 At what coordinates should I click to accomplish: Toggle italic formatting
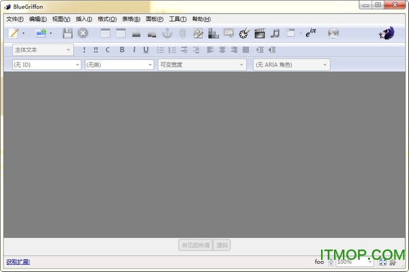point(134,50)
